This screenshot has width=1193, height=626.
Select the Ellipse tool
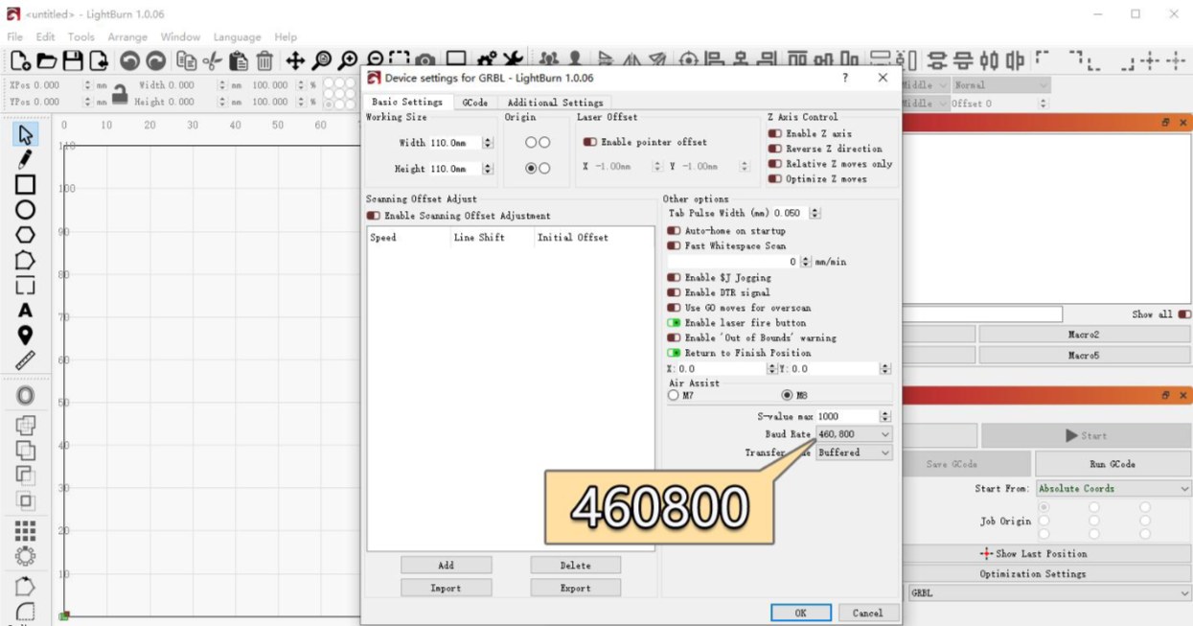point(25,209)
